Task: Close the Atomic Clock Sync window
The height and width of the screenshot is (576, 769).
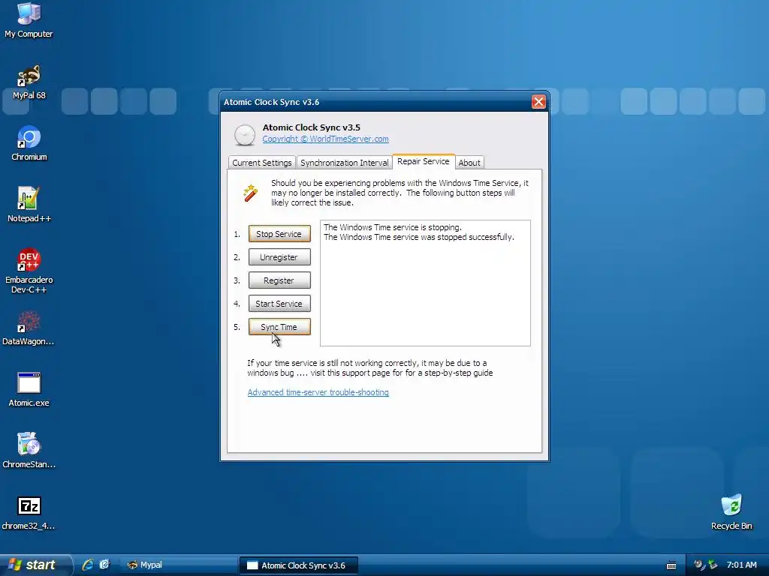Action: [x=538, y=101]
